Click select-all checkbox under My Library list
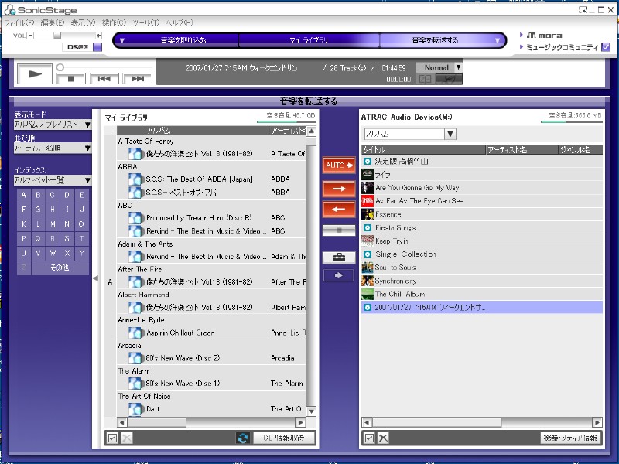Viewport: 619px width, 464px height. click(x=111, y=438)
